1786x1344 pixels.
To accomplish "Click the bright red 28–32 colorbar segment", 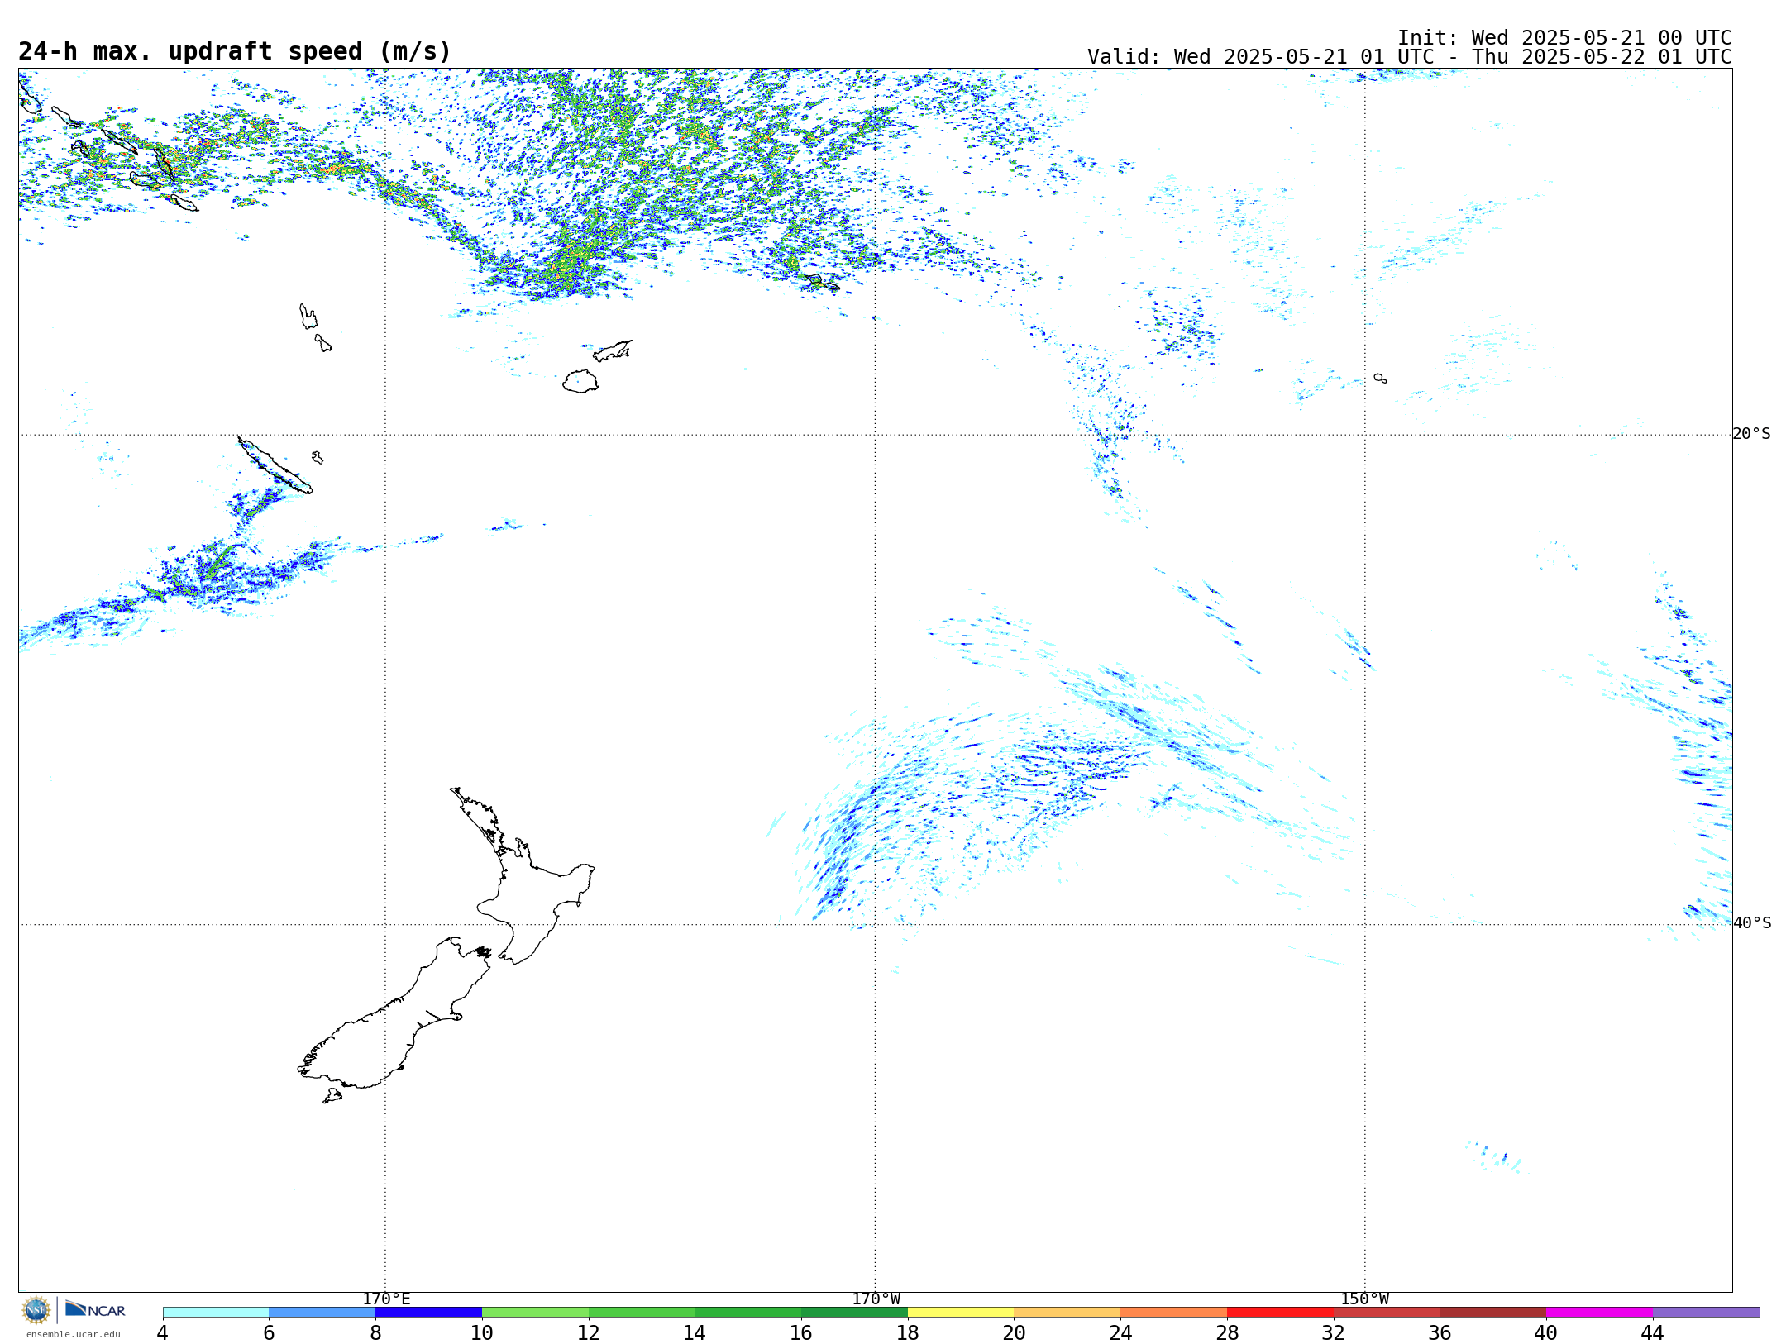I will [x=1279, y=1312].
